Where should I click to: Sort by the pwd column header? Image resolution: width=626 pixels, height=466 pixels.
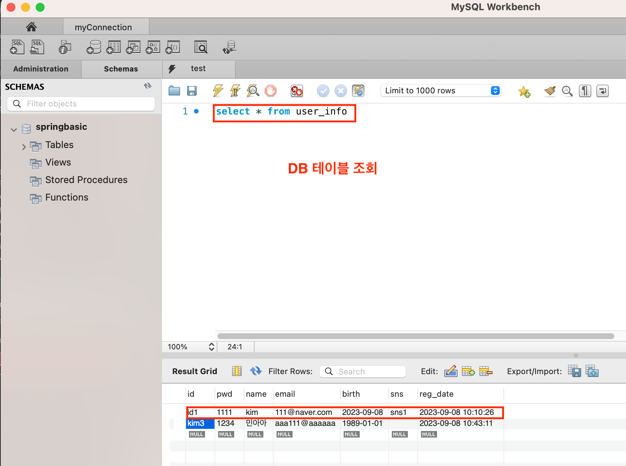tap(229, 394)
